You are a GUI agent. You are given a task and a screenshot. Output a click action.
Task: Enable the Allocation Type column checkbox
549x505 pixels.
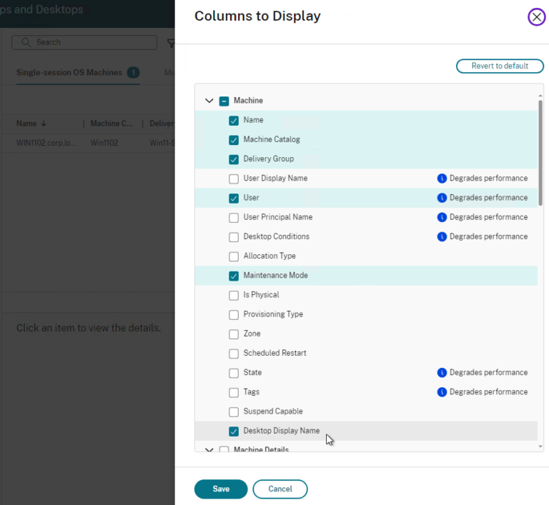[x=234, y=256]
